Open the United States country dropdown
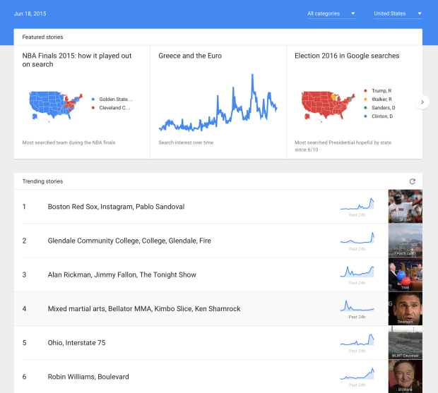 tap(398, 13)
